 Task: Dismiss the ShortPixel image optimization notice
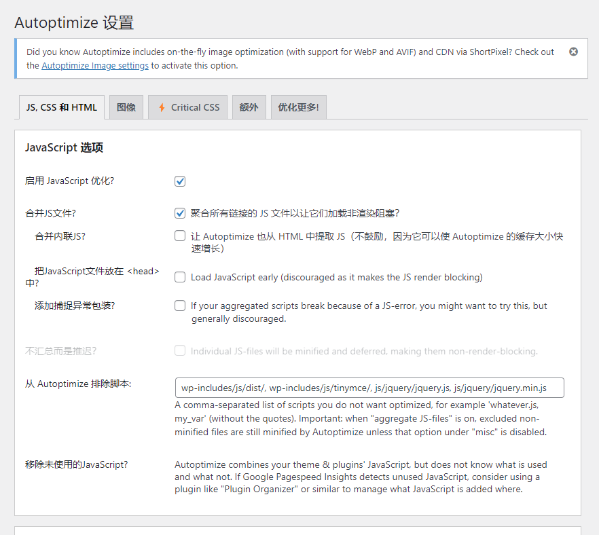(x=573, y=52)
